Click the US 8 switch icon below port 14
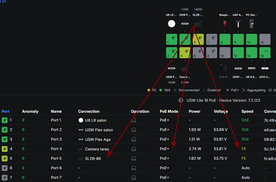The height and width of the screenshot is (182, 276). pyautogui.click(x=252, y=68)
